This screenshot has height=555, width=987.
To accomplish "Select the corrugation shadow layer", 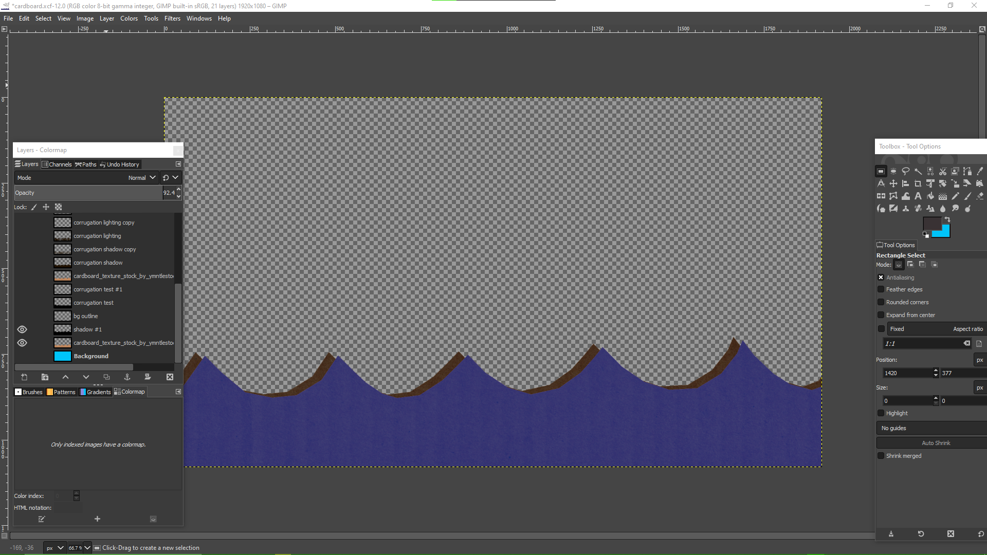I will [x=98, y=263].
